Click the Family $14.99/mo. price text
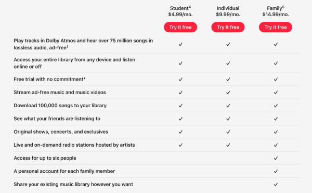Image resolution: width=312 pixels, height=193 pixels. pyautogui.click(x=276, y=15)
